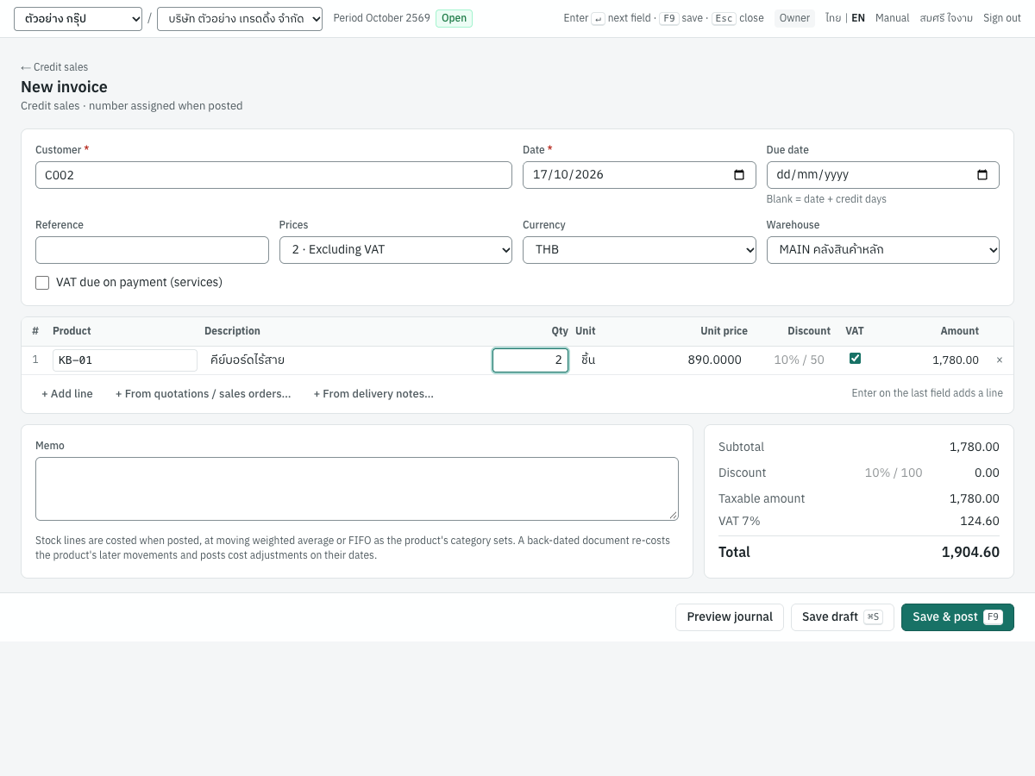The image size is (1035, 776).
Task: Go back to Credit sales
Action: 54,67
